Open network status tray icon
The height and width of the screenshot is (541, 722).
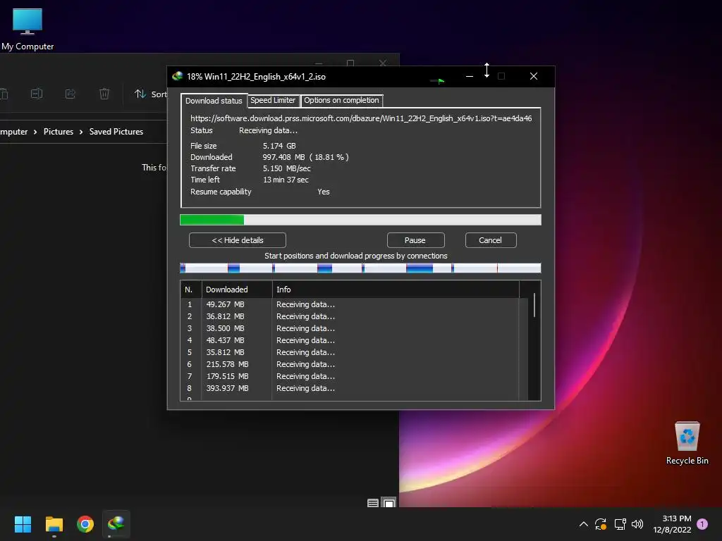click(620, 524)
